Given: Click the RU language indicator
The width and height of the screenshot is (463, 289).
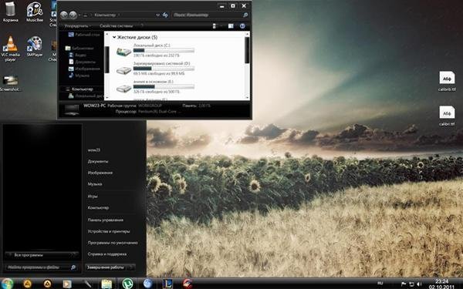Looking at the screenshot, I should tap(380, 283).
